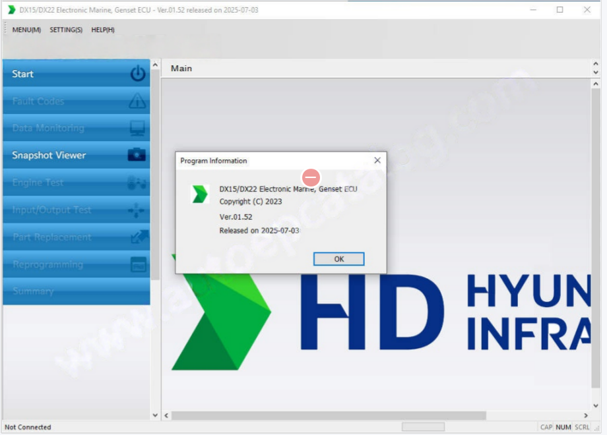Click the Input/Output Test icon

137,210
